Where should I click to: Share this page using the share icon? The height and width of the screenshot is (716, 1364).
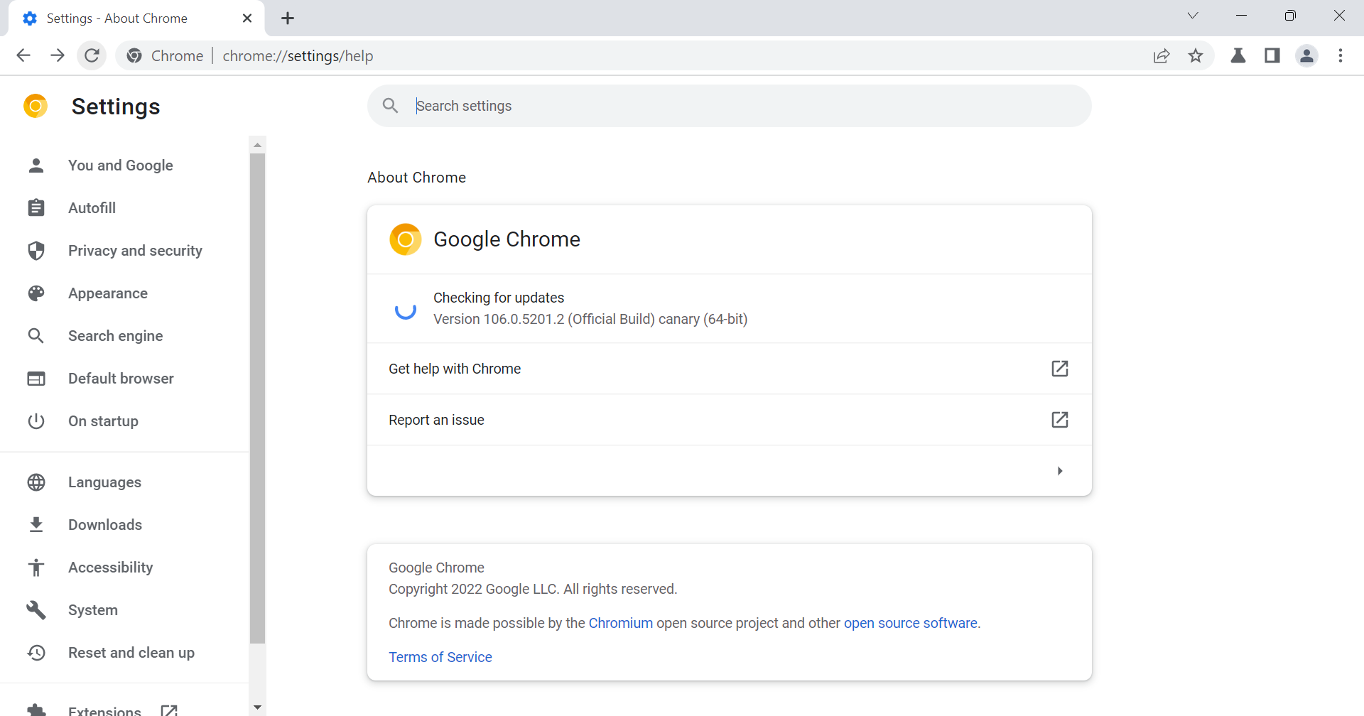pos(1162,55)
